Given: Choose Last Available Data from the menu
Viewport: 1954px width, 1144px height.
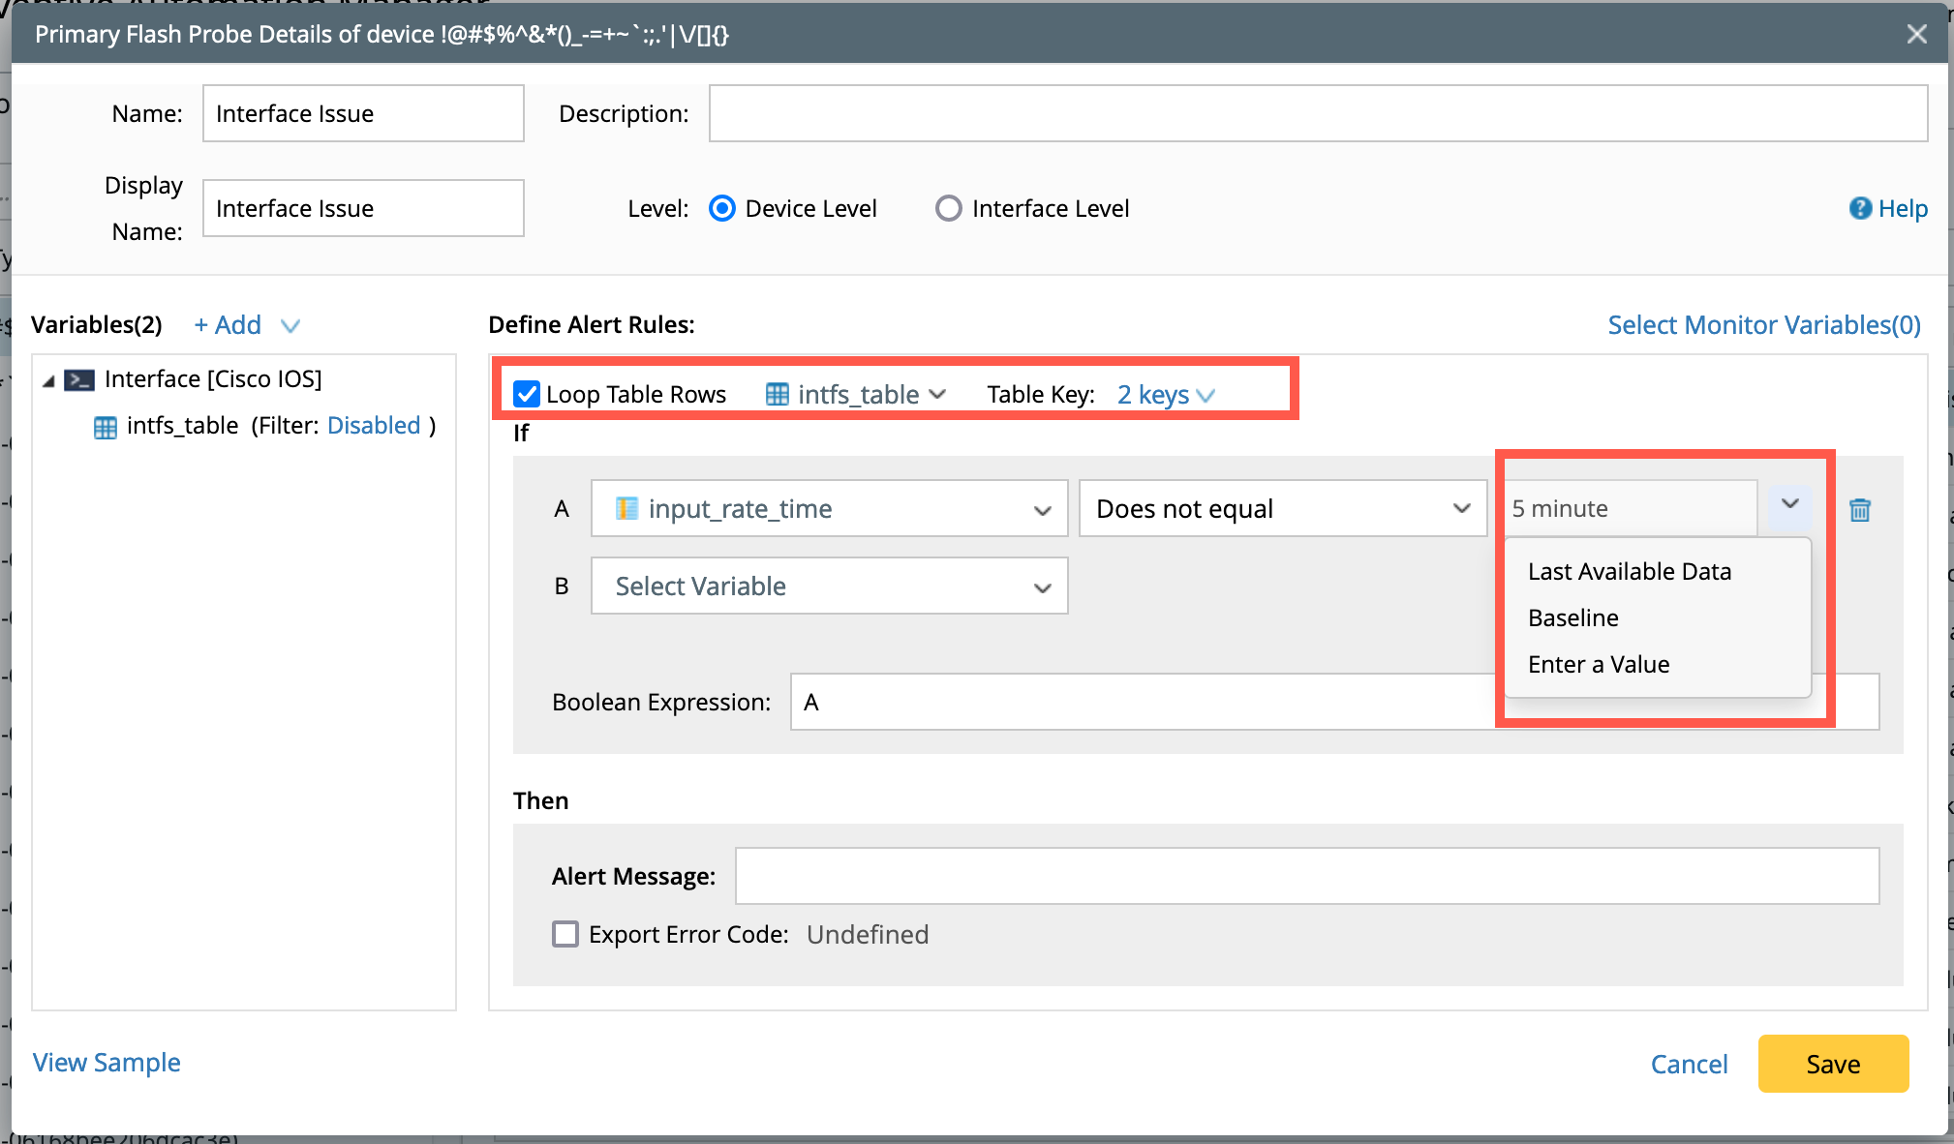Looking at the screenshot, I should click(x=1629, y=571).
